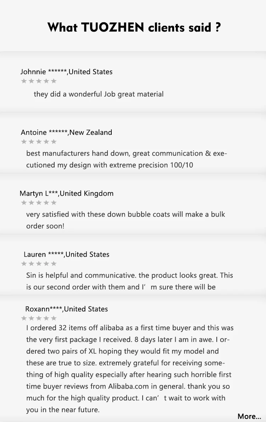The height and width of the screenshot is (422, 266).
Task: Open the More... link
Action: pyautogui.click(x=249, y=416)
